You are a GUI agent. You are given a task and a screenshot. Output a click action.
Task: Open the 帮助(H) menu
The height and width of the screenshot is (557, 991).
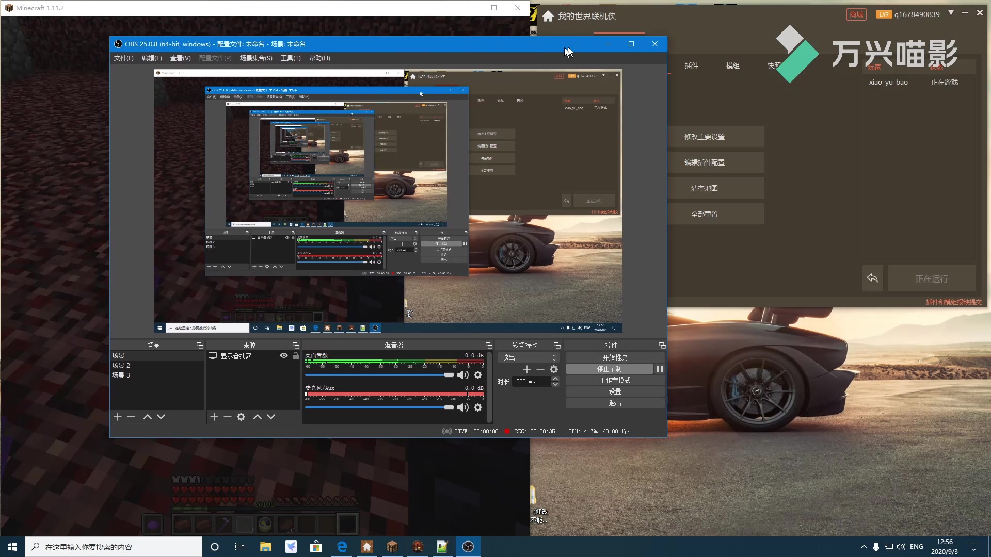tap(319, 58)
